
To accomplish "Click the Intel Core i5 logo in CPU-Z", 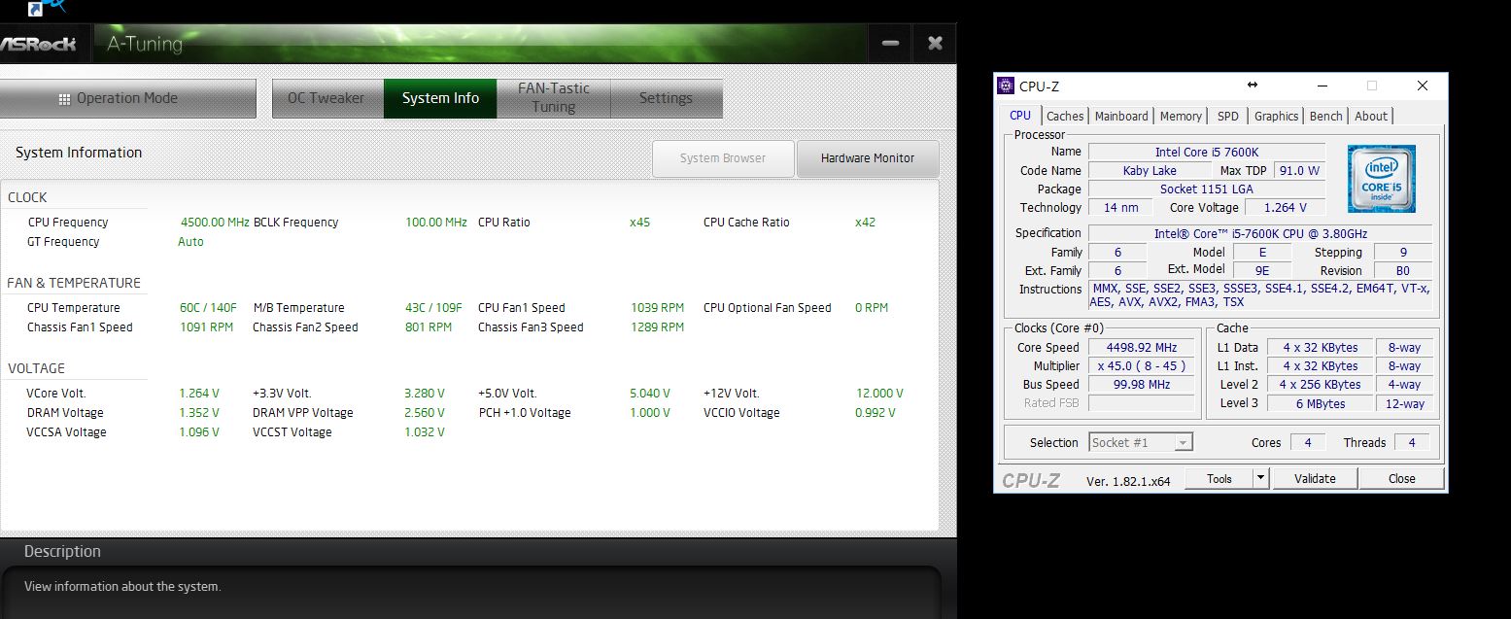I will pos(1381,179).
